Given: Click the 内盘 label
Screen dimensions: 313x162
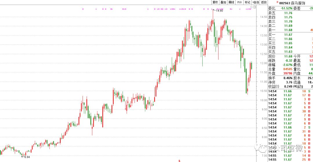Looking at the screenshot, I should (x=297, y=73).
